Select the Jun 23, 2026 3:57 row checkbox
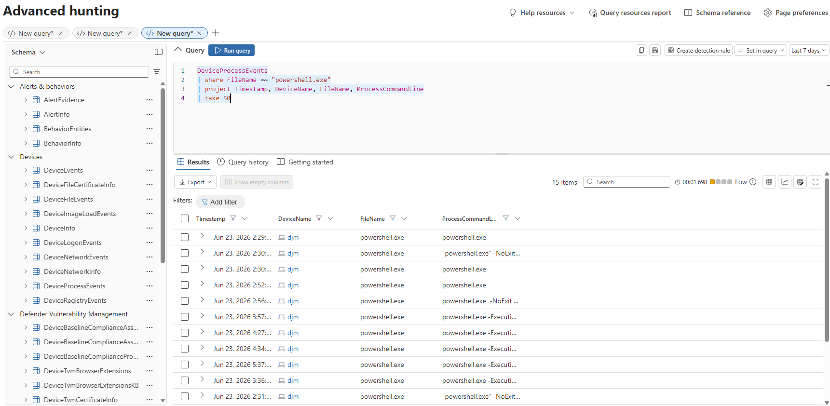 pyautogui.click(x=185, y=317)
